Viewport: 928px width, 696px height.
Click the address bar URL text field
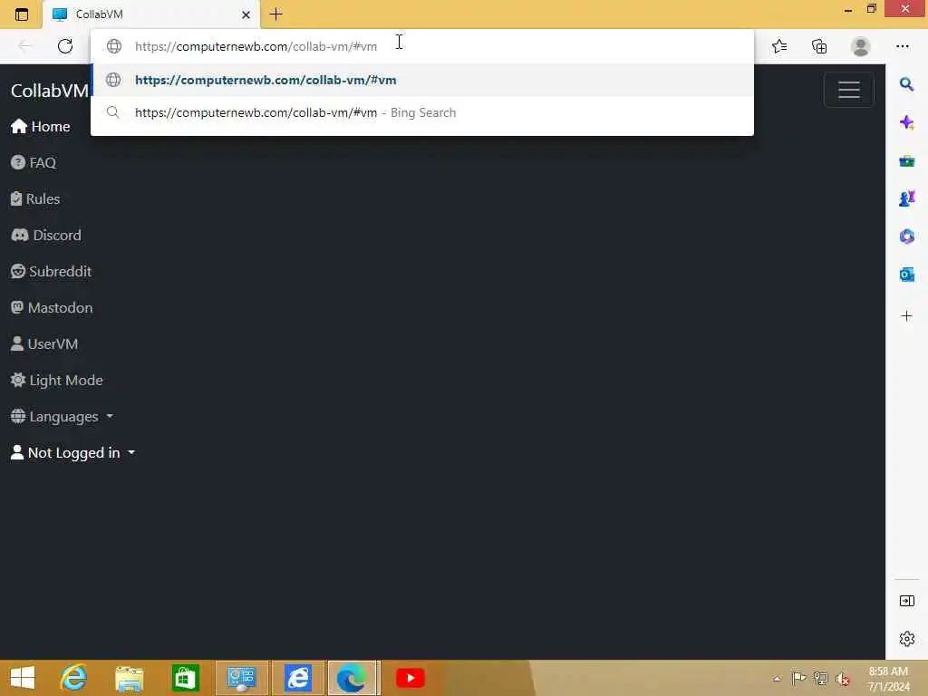point(422,46)
